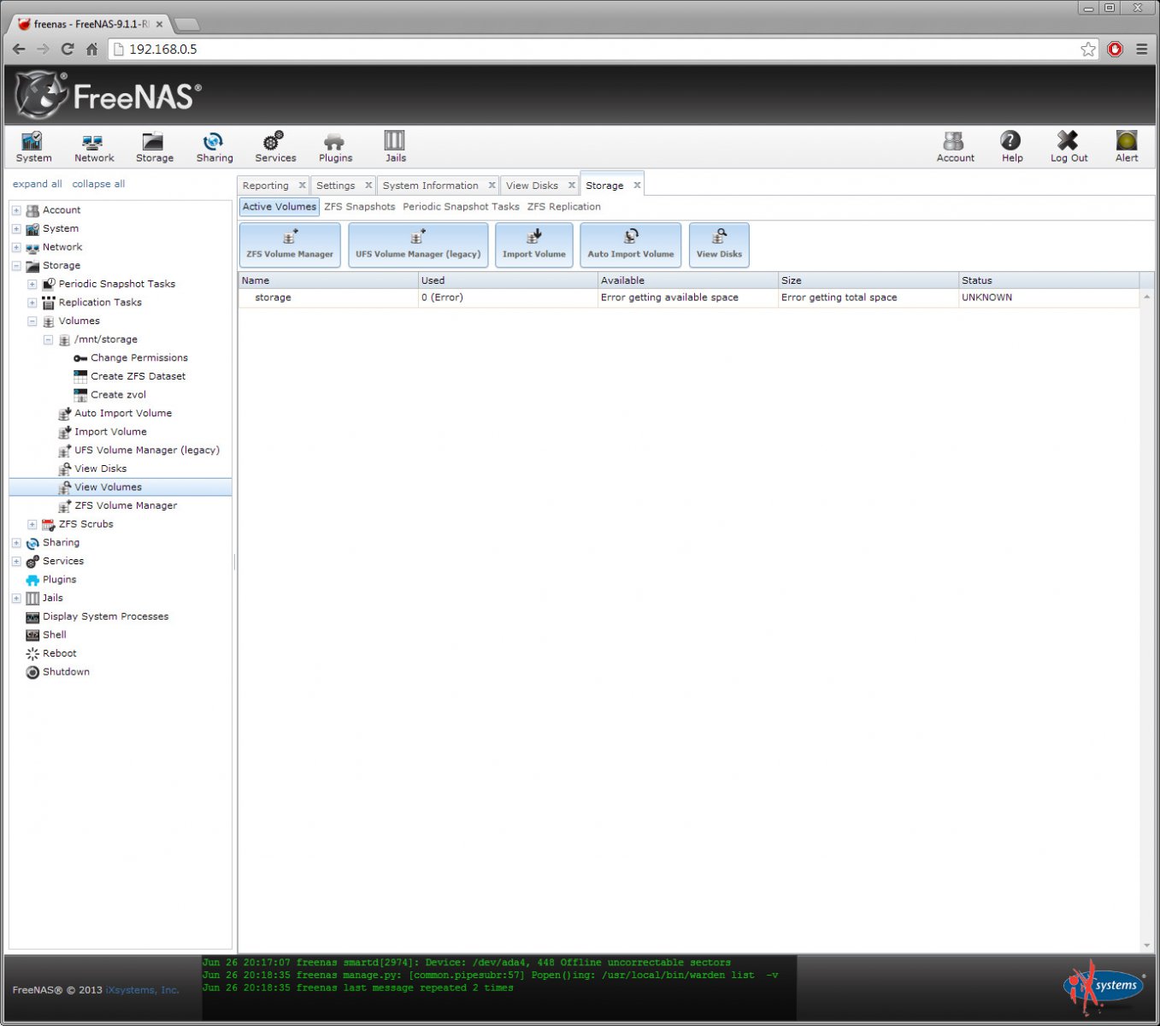The height and width of the screenshot is (1026, 1160).
Task: Click the Auto Import Volume button above table
Action: (631, 245)
